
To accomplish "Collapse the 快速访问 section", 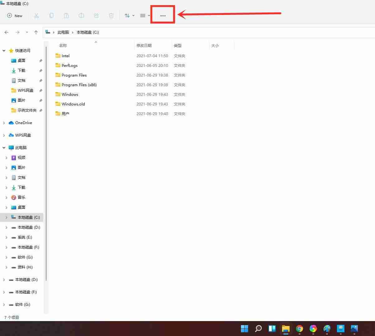I will point(4,50).
